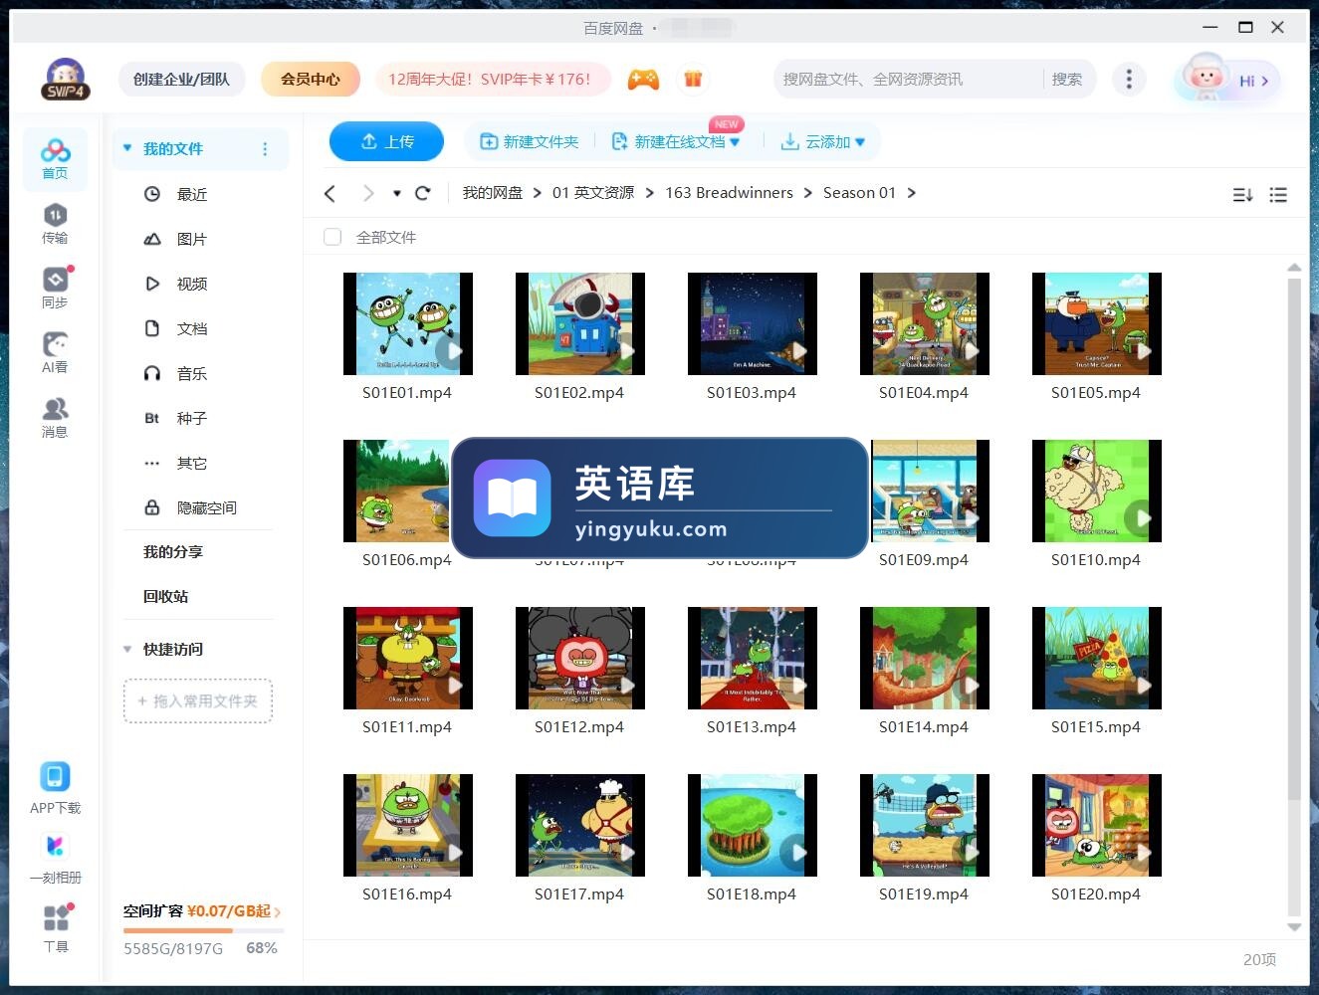Open 最近 recent files

191,194
